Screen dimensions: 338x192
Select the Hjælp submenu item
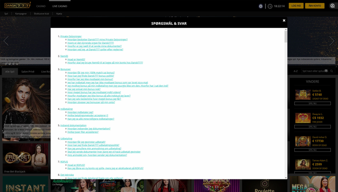(x=59, y=13)
